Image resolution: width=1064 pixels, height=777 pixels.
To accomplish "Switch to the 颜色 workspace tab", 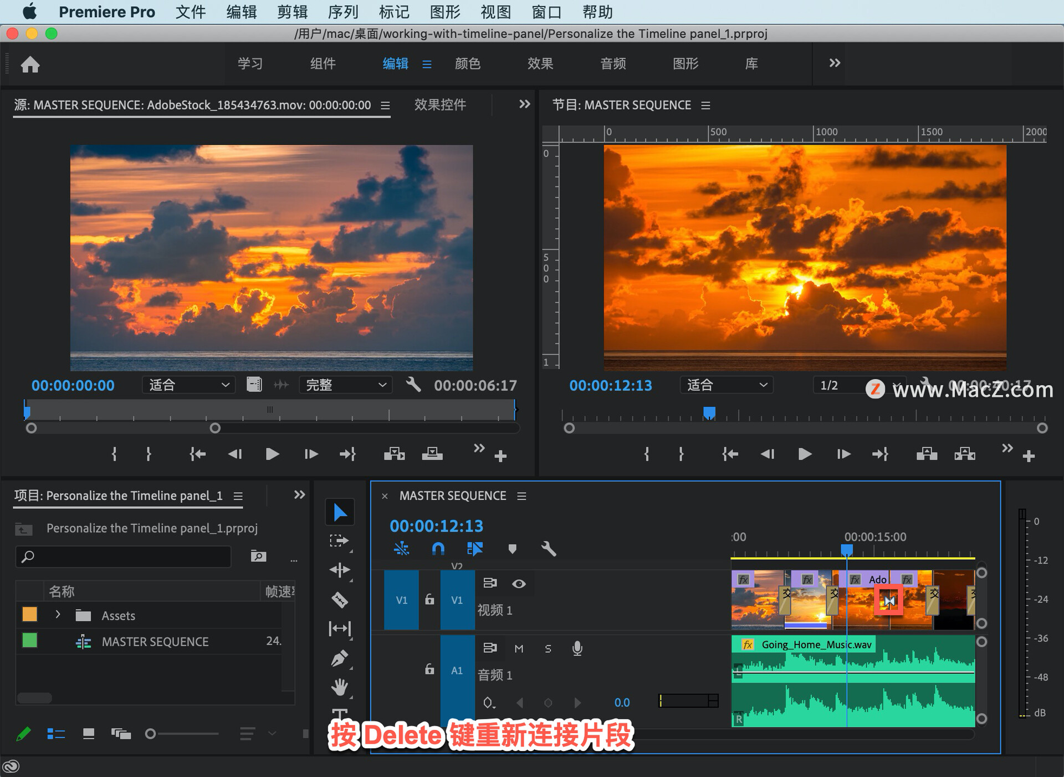I will tap(467, 64).
